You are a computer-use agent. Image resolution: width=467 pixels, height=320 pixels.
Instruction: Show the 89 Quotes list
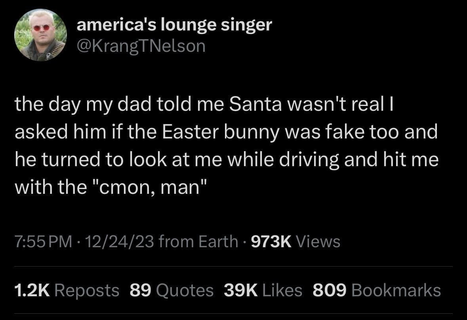(172, 290)
